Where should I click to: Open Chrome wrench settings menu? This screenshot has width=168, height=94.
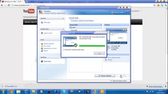tap(166, 5)
